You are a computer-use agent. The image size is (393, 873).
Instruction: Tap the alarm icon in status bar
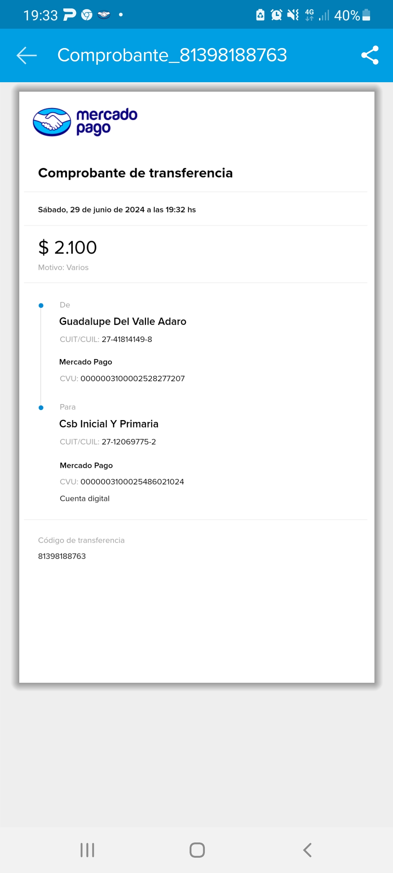[276, 15]
